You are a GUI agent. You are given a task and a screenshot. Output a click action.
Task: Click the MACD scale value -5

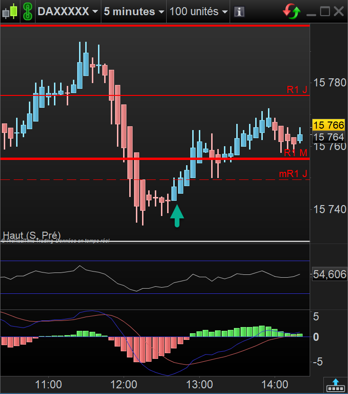(x=317, y=362)
